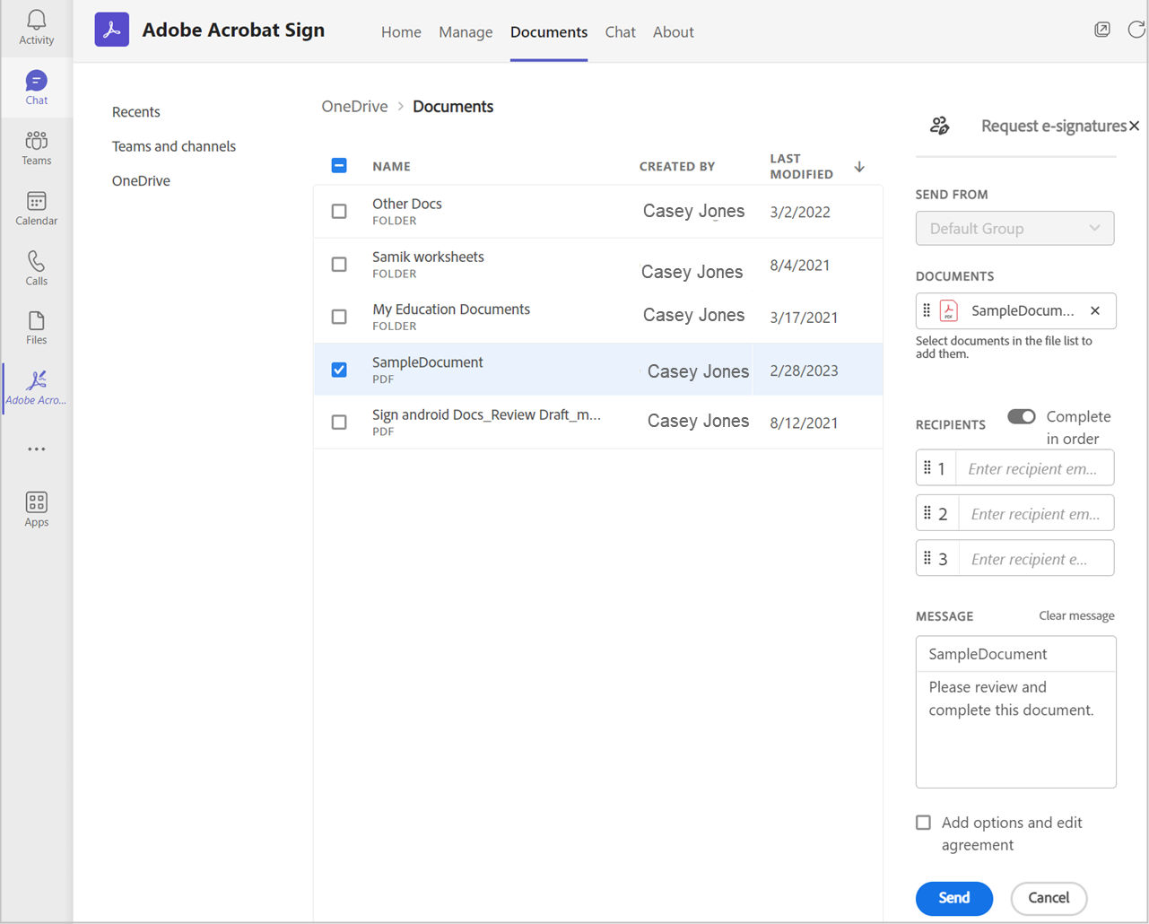1149x924 pixels.
Task: Click the 8/12/2021 date cell
Action: (x=804, y=423)
